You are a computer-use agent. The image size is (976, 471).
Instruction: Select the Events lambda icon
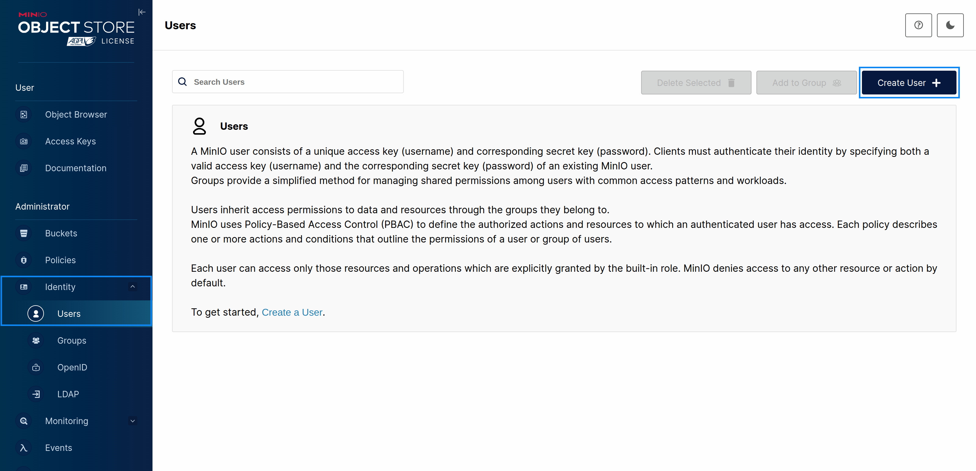tap(24, 448)
